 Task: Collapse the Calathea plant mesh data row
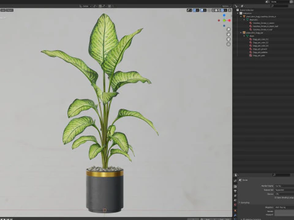(x=244, y=20)
